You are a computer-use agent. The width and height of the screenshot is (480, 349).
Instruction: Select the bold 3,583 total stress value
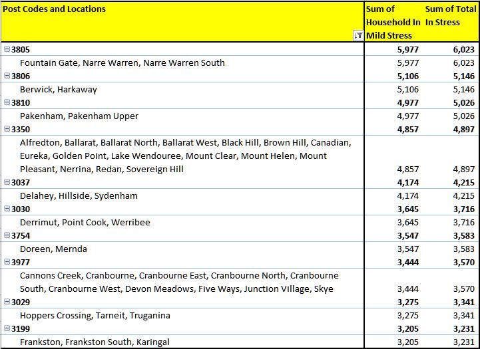(x=464, y=235)
